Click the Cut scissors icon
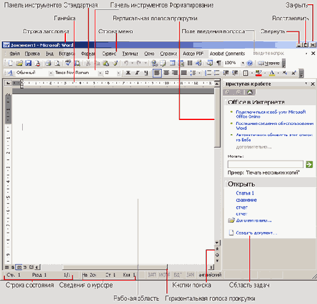The image size is (317, 304). click(88, 63)
